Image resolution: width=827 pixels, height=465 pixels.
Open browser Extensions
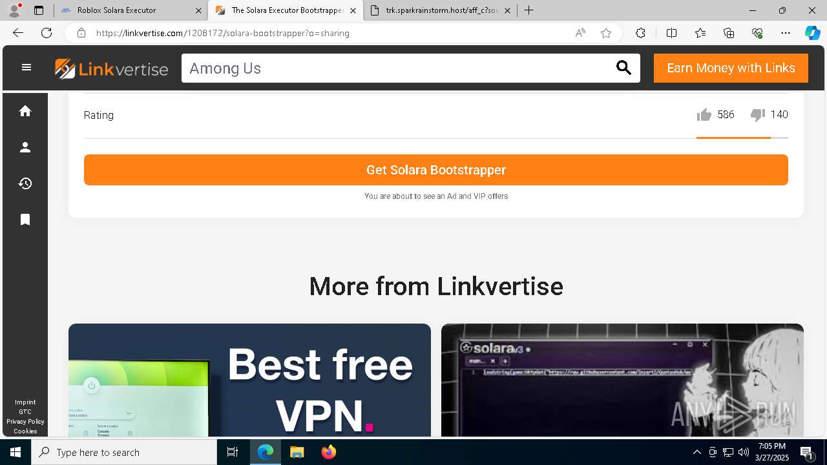tap(640, 33)
